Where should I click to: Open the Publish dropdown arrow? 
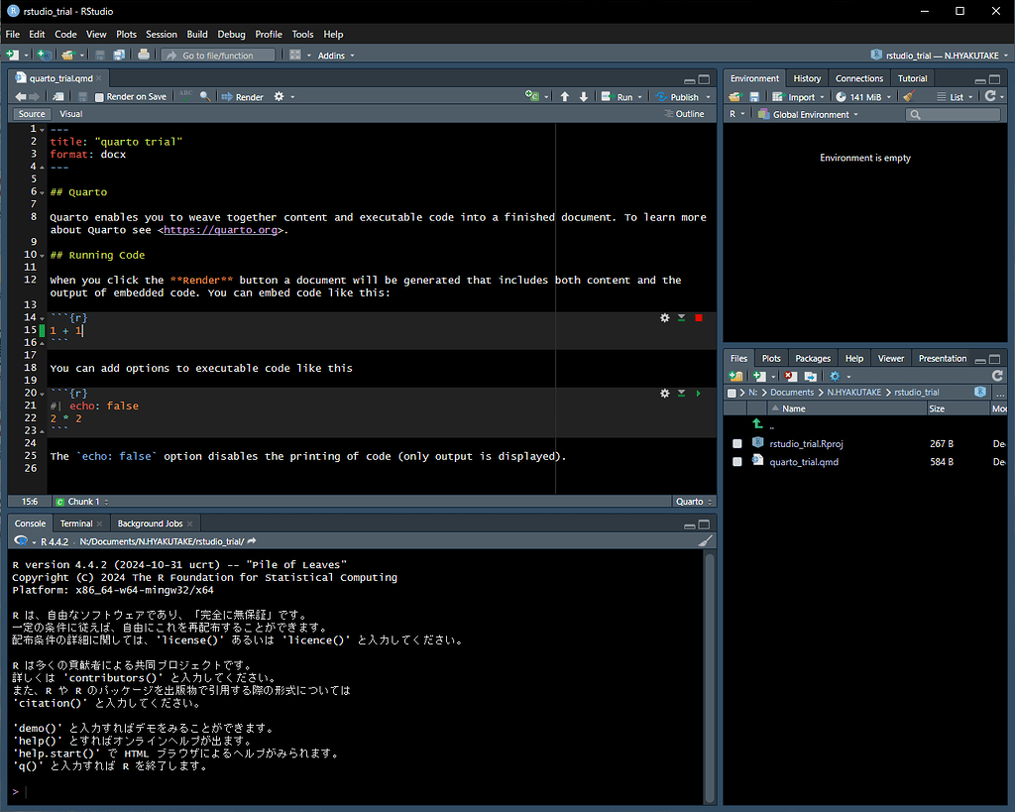click(708, 97)
